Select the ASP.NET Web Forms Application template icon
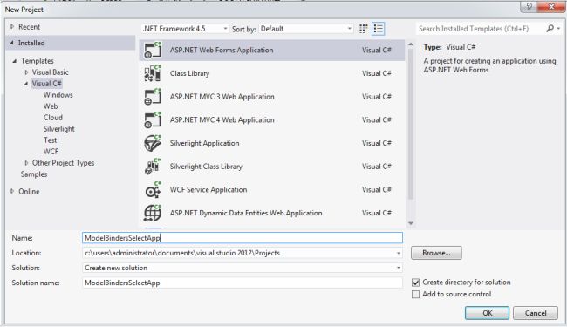 pyautogui.click(x=153, y=51)
